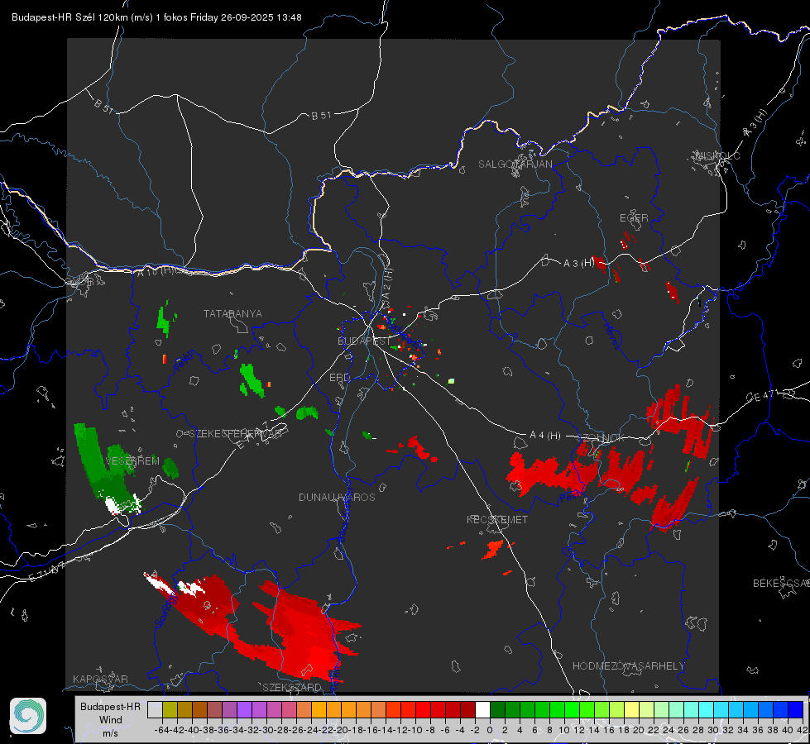The width and height of the screenshot is (810, 744).
Task: Click the A 2 (H) label above Budapest
Action: [387, 283]
